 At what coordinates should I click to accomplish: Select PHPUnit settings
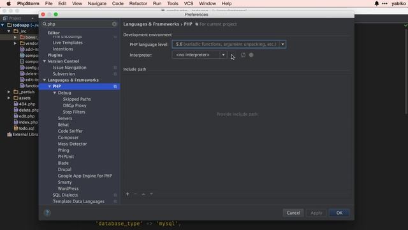point(66,157)
